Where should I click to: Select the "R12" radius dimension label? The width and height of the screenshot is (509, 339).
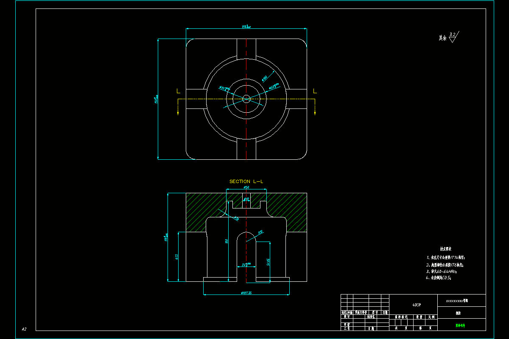coord(260,232)
